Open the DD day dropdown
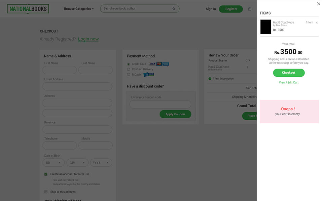Screen dimensions: 322x201 tap(53, 163)
